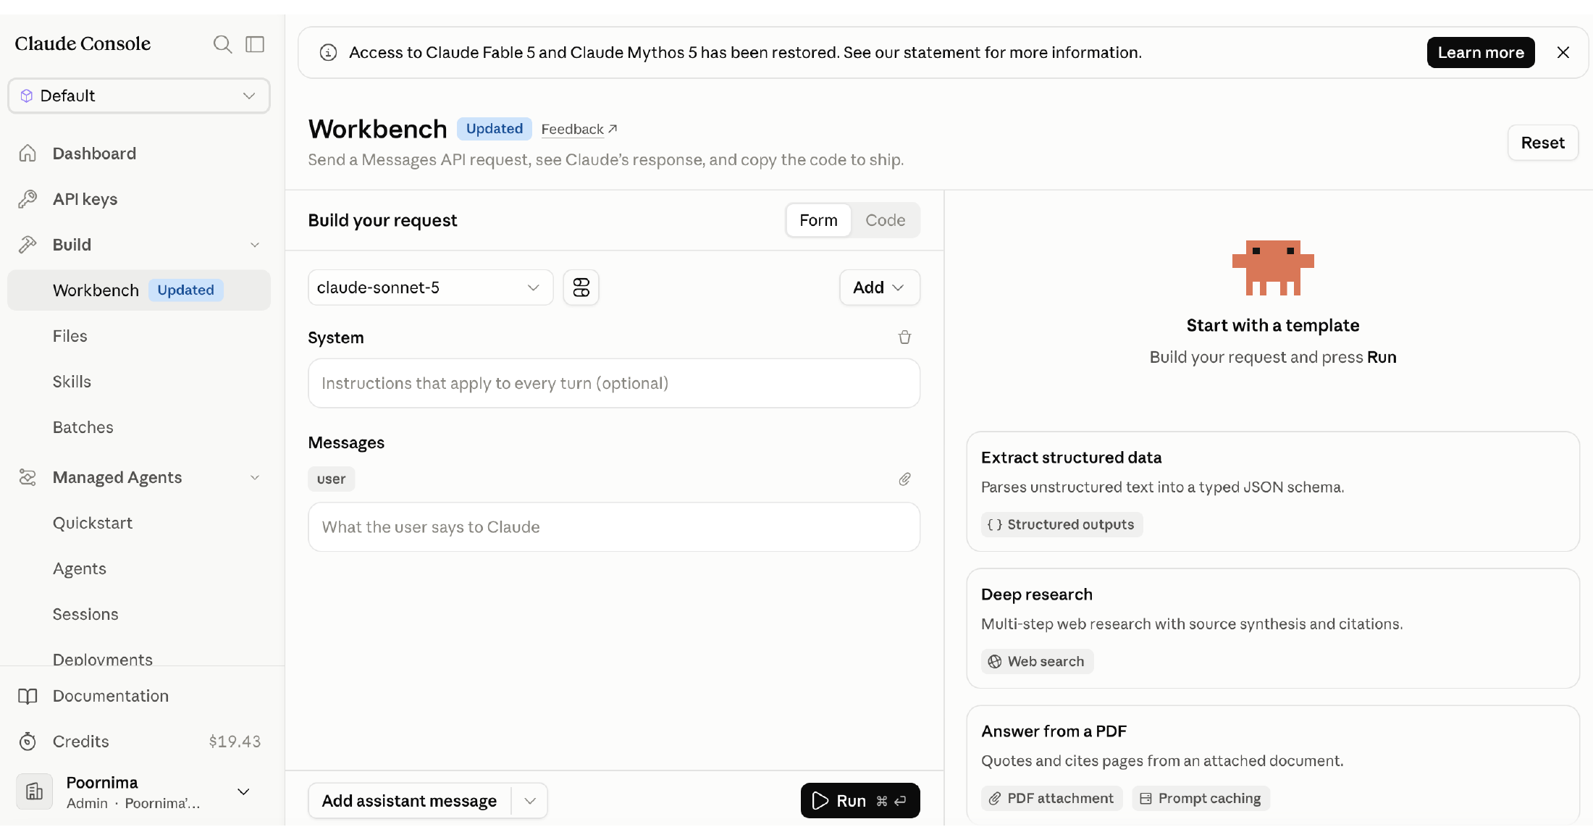Open the Default workspace dropdown
This screenshot has width=1593, height=840.
[x=139, y=96]
